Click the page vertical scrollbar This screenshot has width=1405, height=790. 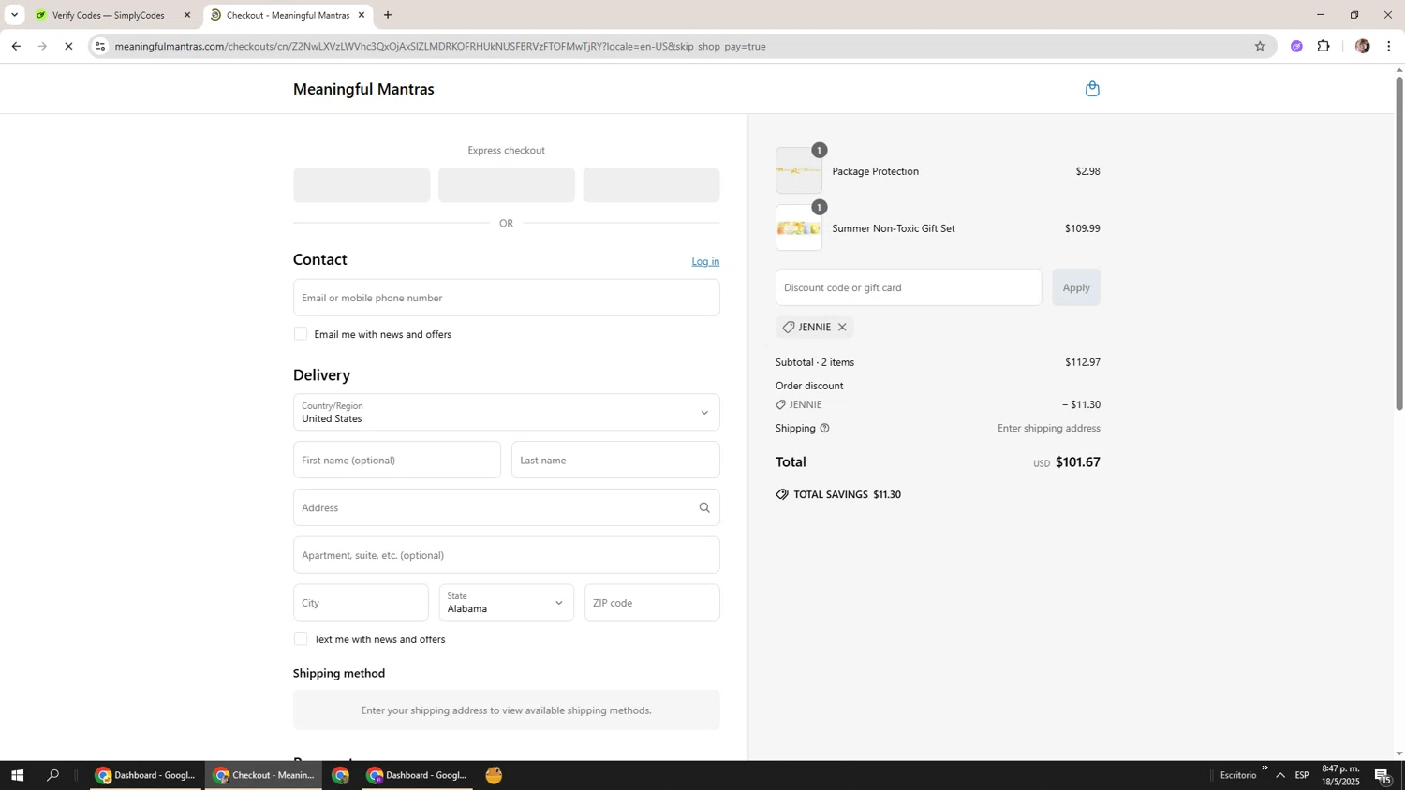click(x=1399, y=243)
